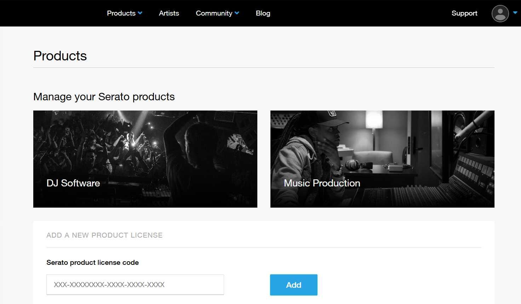Image resolution: width=521 pixels, height=304 pixels.
Task: Open the DJ Software product tile
Action: pyautogui.click(x=145, y=159)
